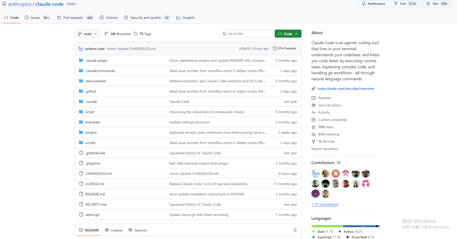Open the main branch dropdown

click(88, 34)
